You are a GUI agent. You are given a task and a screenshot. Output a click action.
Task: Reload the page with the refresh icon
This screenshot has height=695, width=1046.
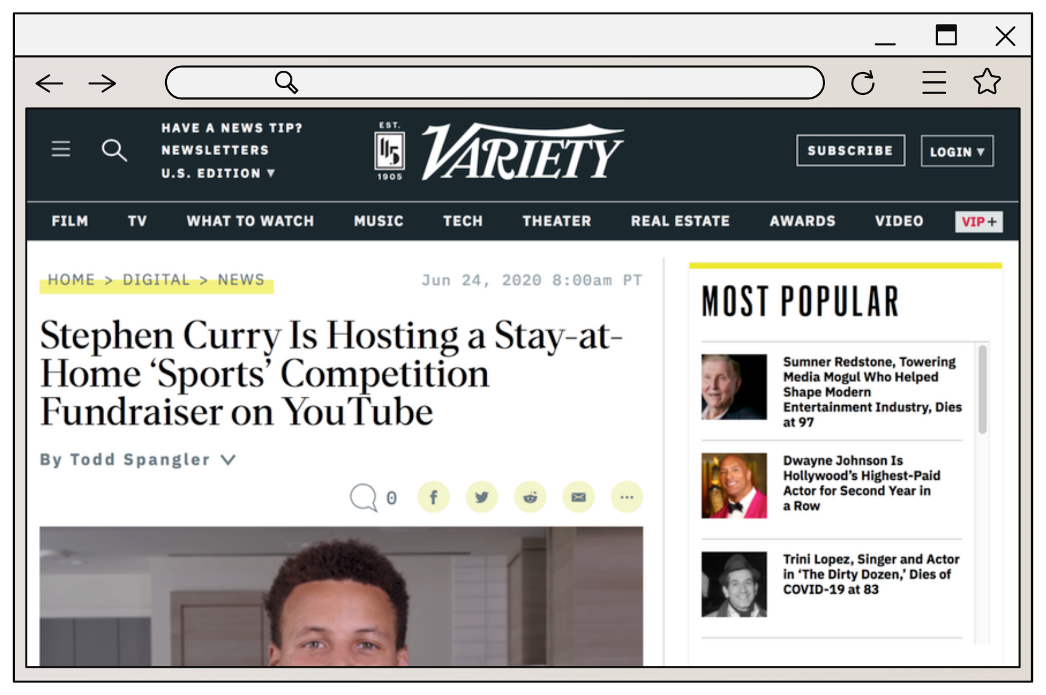point(863,83)
